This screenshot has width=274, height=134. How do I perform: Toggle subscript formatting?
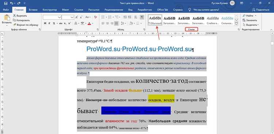[65, 23]
